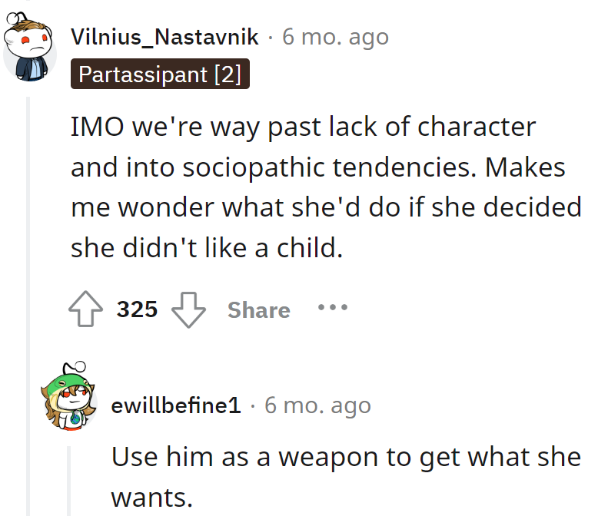This screenshot has width=608, height=516.
Task: Share the comment with 325 upvotes
Action: coord(258,310)
